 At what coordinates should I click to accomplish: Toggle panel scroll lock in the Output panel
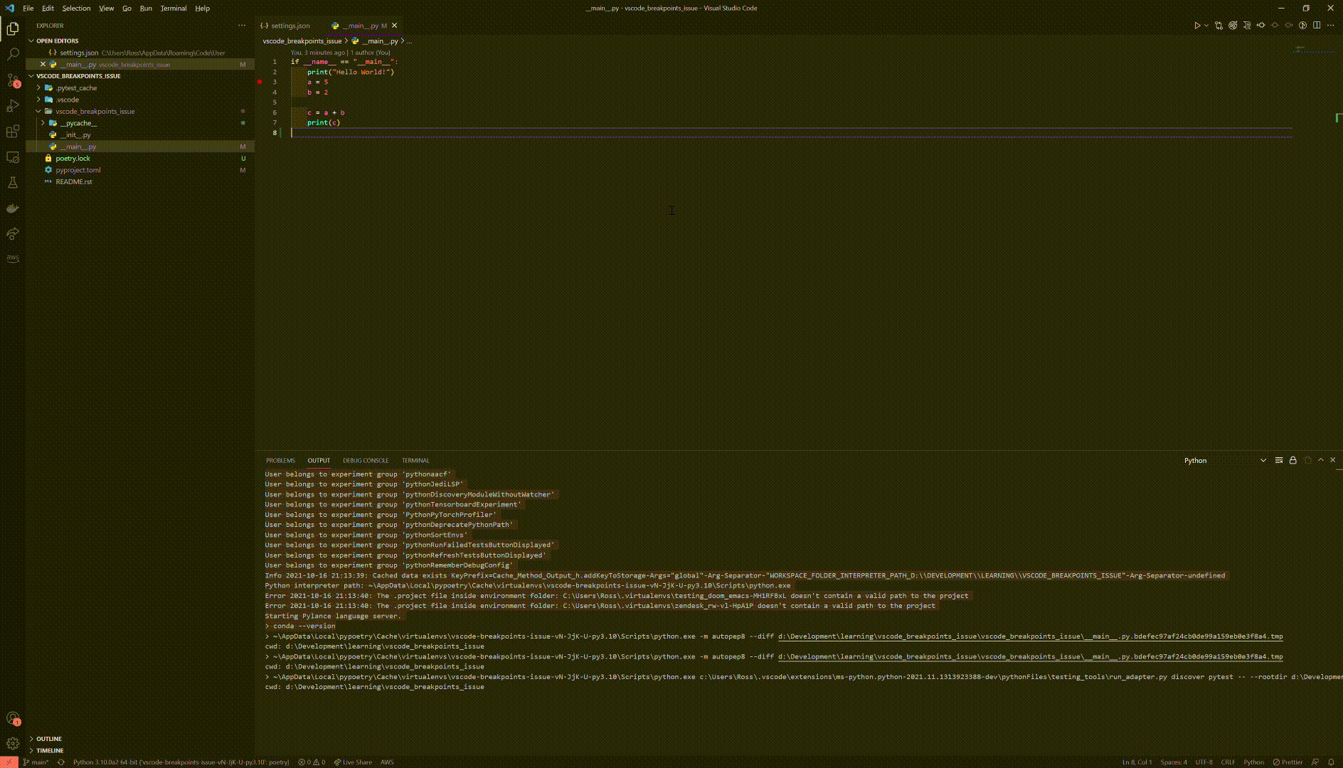click(x=1292, y=460)
